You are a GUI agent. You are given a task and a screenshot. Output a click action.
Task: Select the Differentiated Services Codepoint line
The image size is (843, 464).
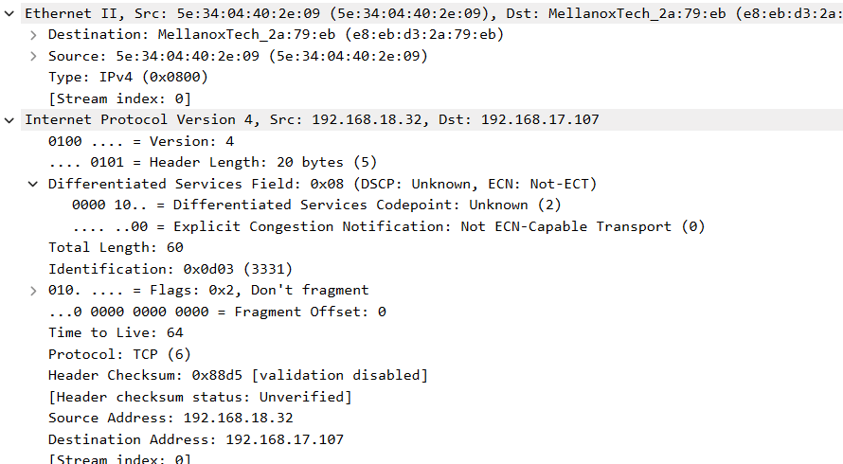click(x=316, y=205)
